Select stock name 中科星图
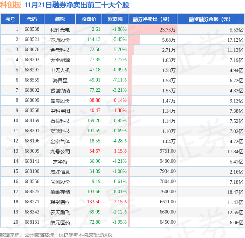 pos(60,111)
